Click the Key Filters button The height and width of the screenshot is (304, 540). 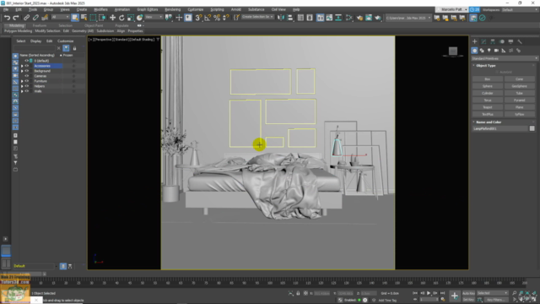tap(496, 300)
